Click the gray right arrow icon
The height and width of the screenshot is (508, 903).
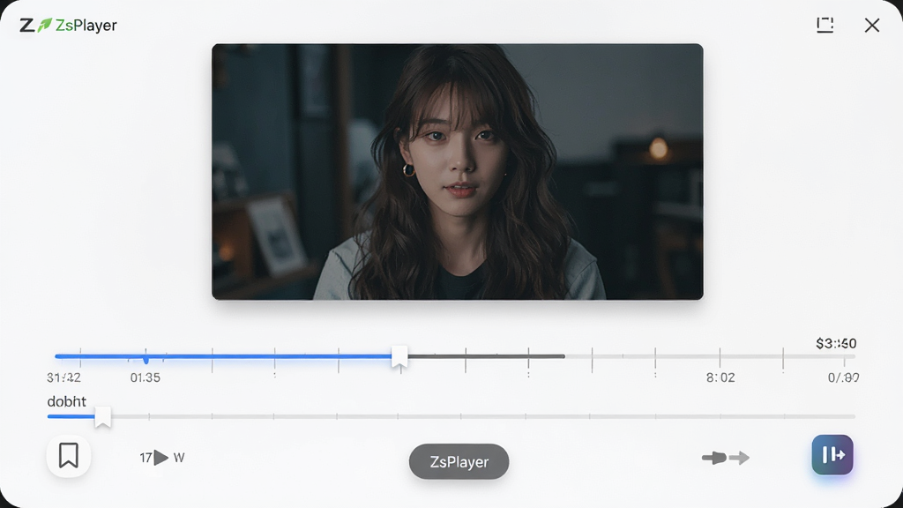click(740, 458)
